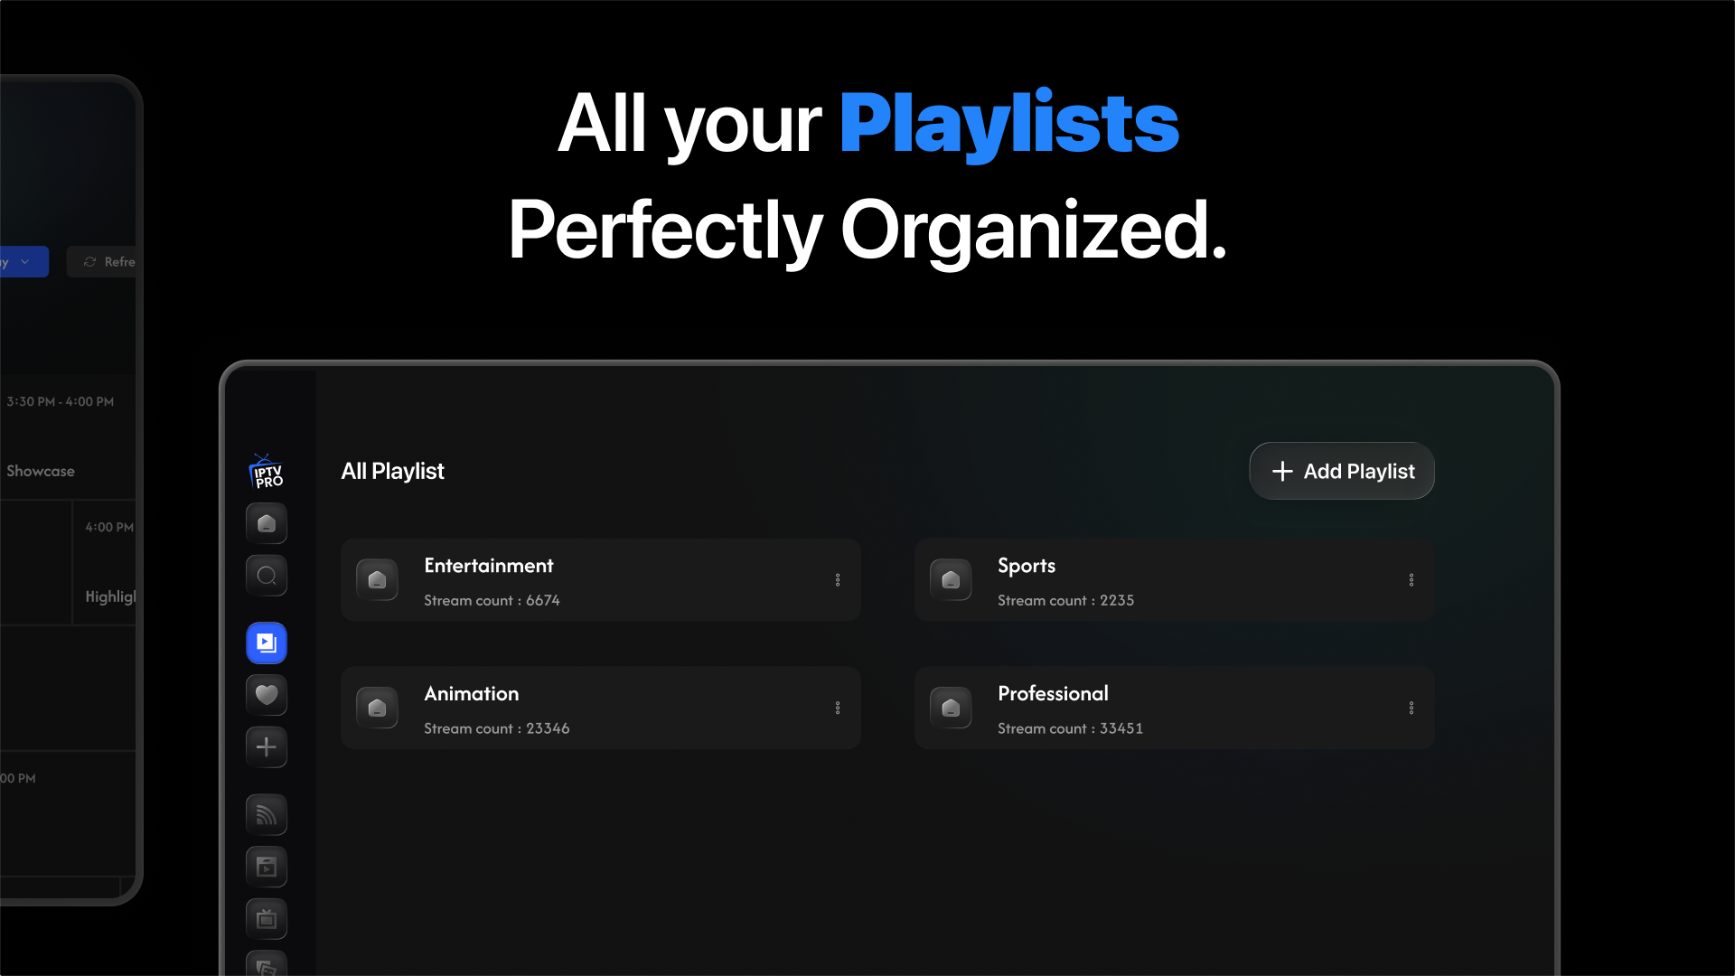Open the Search sidebar icon

pyautogui.click(x=267, y=576)
